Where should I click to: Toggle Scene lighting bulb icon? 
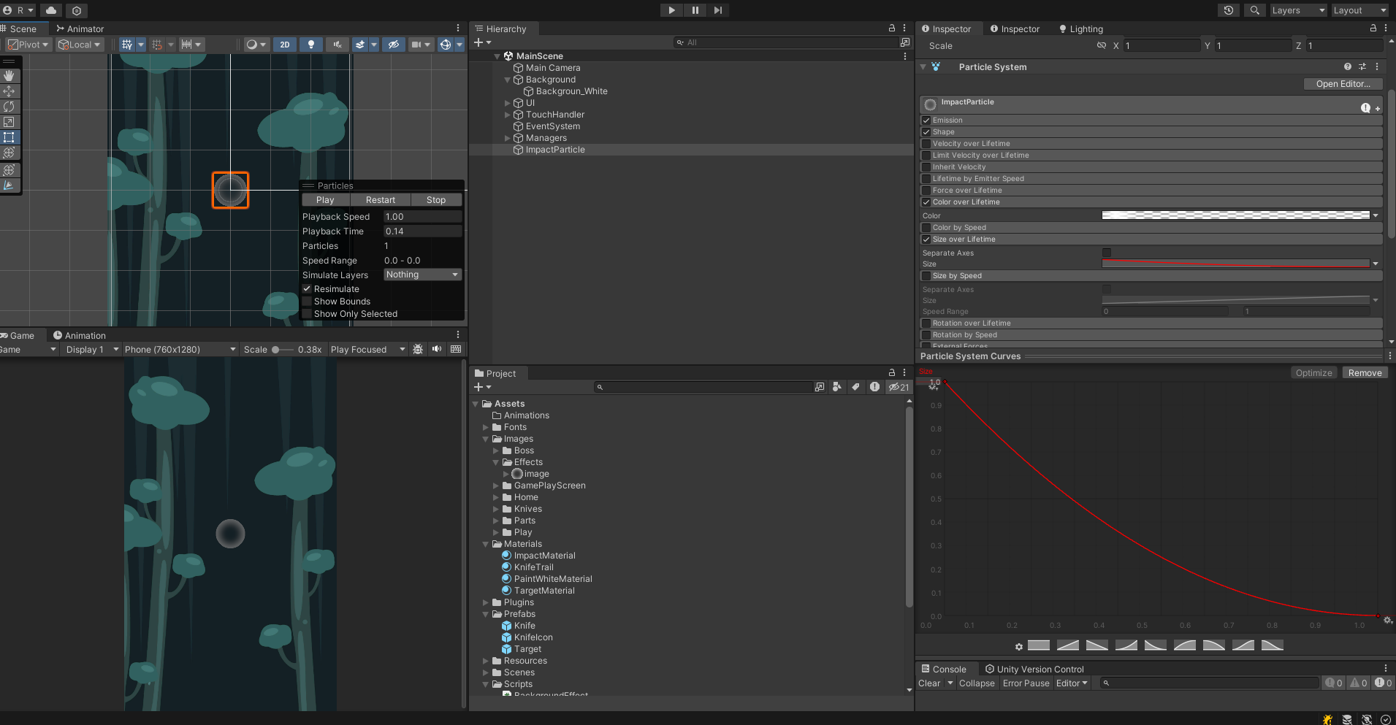(x=311, y=45)
